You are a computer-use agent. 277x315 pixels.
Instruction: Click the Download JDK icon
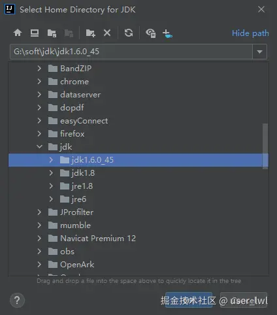(167, 33)
